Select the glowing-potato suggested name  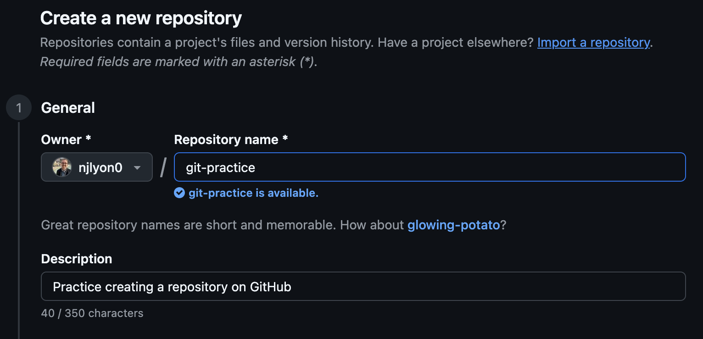point(453,225)
